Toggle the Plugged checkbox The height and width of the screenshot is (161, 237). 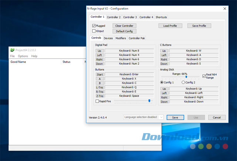click(94, 26)
